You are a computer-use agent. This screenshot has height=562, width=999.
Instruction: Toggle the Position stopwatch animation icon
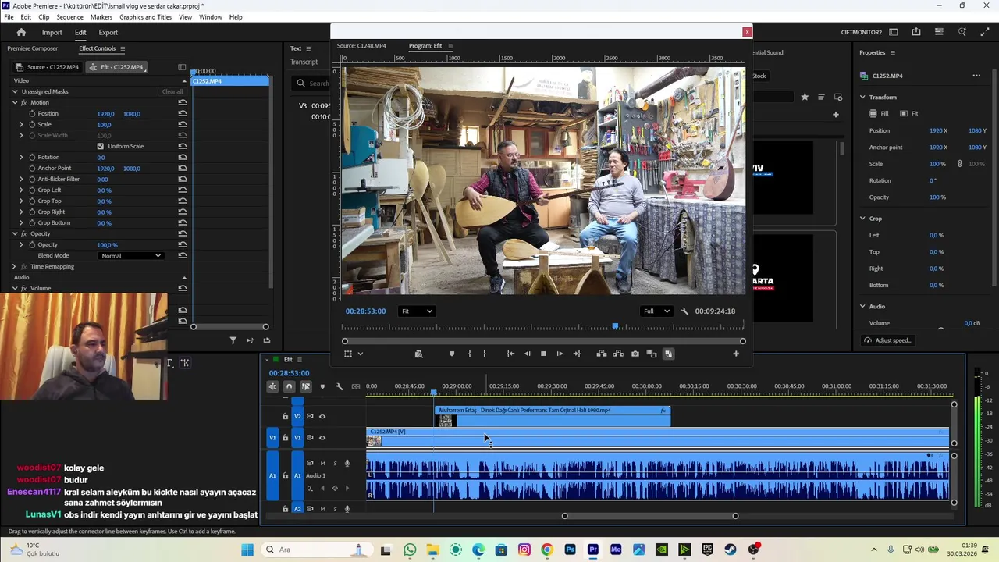coord(32,114)
